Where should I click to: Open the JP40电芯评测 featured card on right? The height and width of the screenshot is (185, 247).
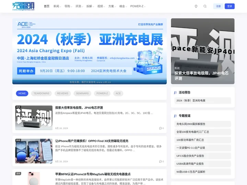coord(203,51)
